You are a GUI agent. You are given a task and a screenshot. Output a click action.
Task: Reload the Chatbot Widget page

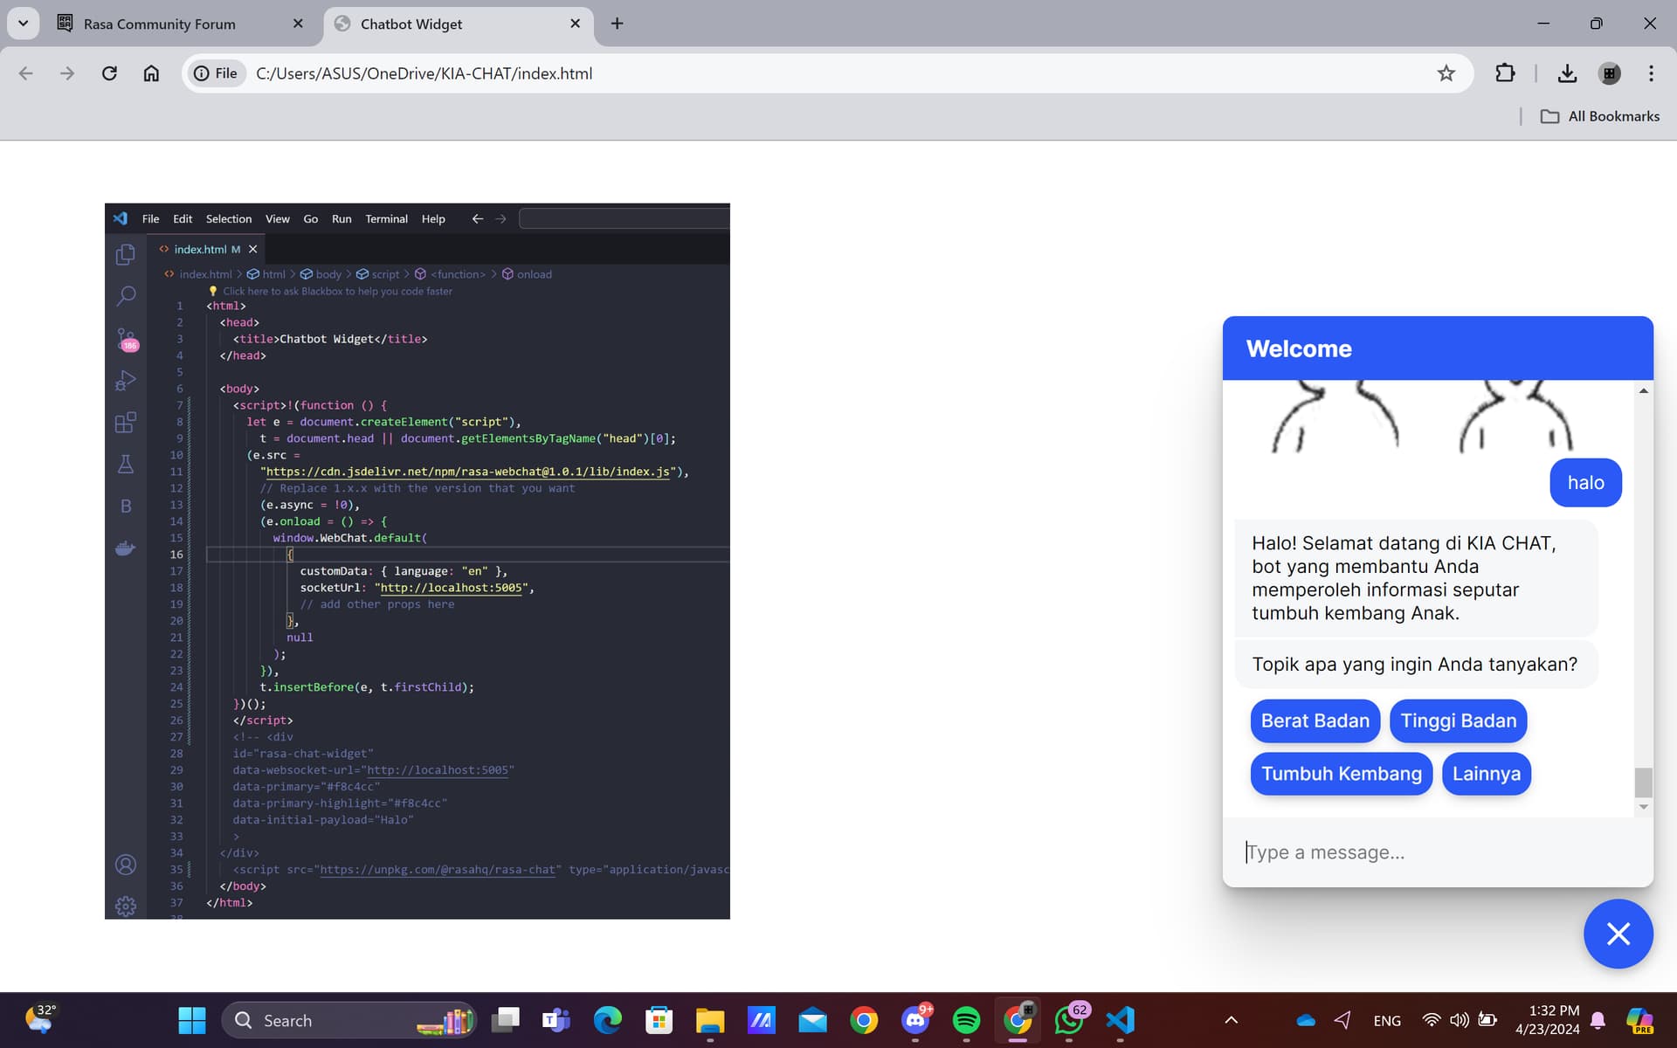(x=109, y=73)
